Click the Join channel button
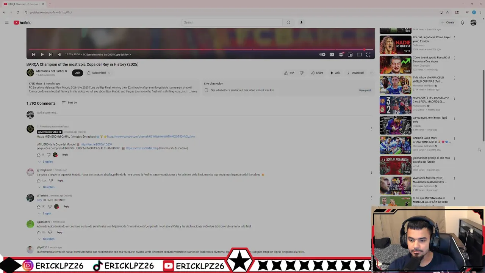485x273 pixels. point(78,73)
